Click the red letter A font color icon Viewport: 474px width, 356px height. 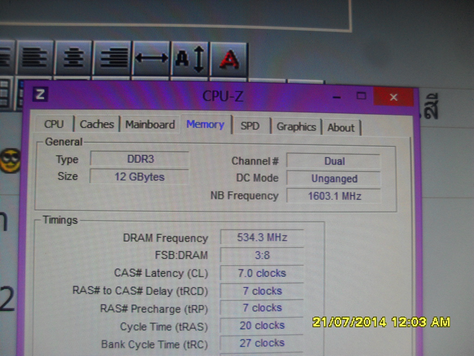[229, 59]
